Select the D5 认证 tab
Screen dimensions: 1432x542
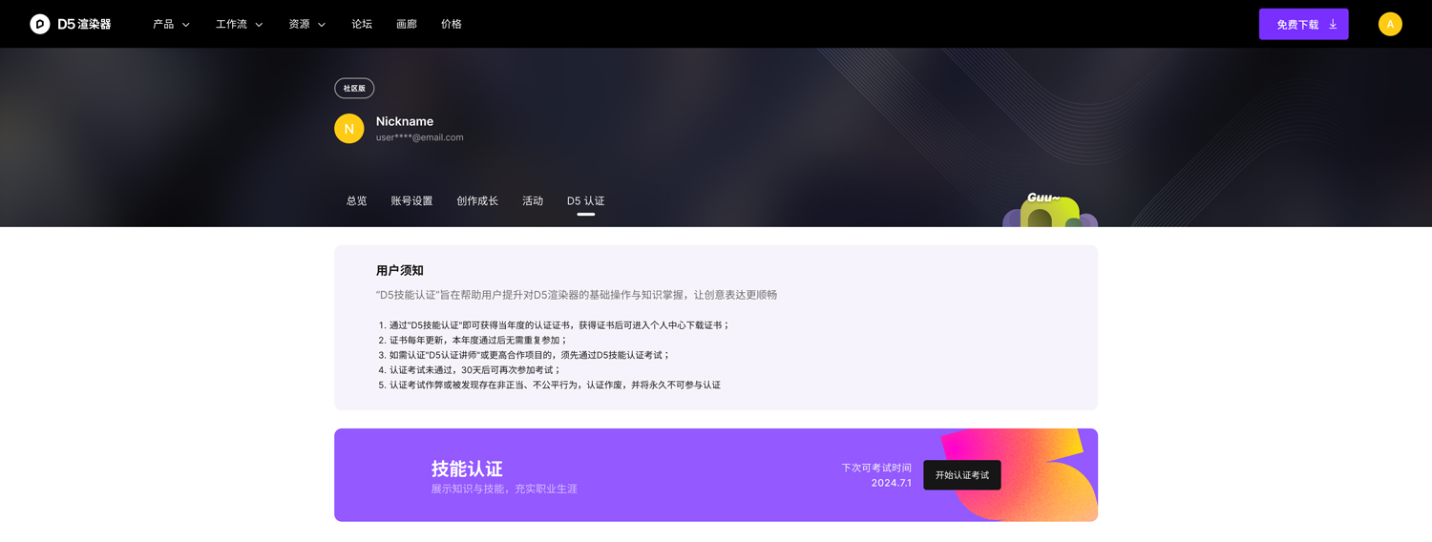[585, 200]
